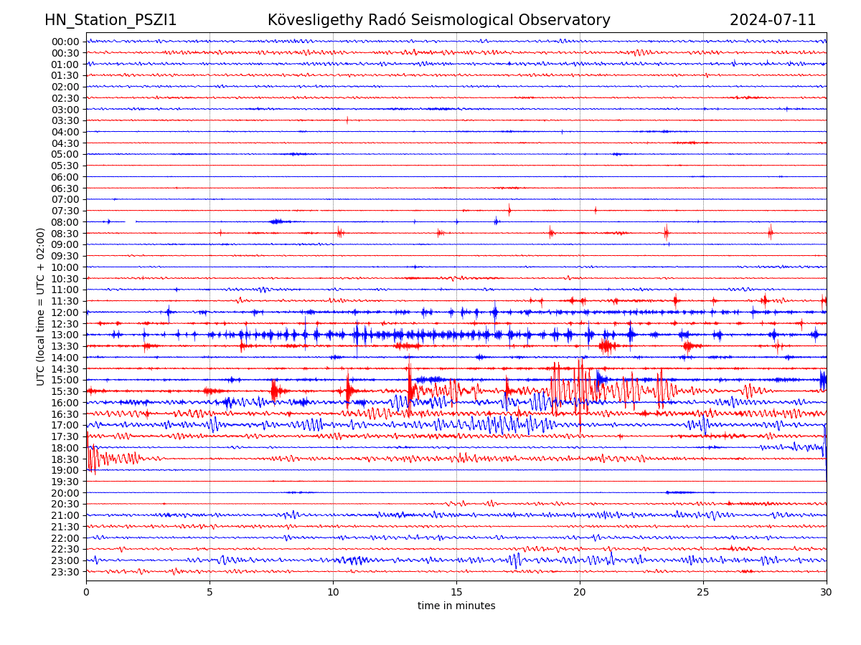Click the 2024-07-11 date label
The width and height of the screenshot is (861, 645).
pyautogui.click(x=773, y=20)
